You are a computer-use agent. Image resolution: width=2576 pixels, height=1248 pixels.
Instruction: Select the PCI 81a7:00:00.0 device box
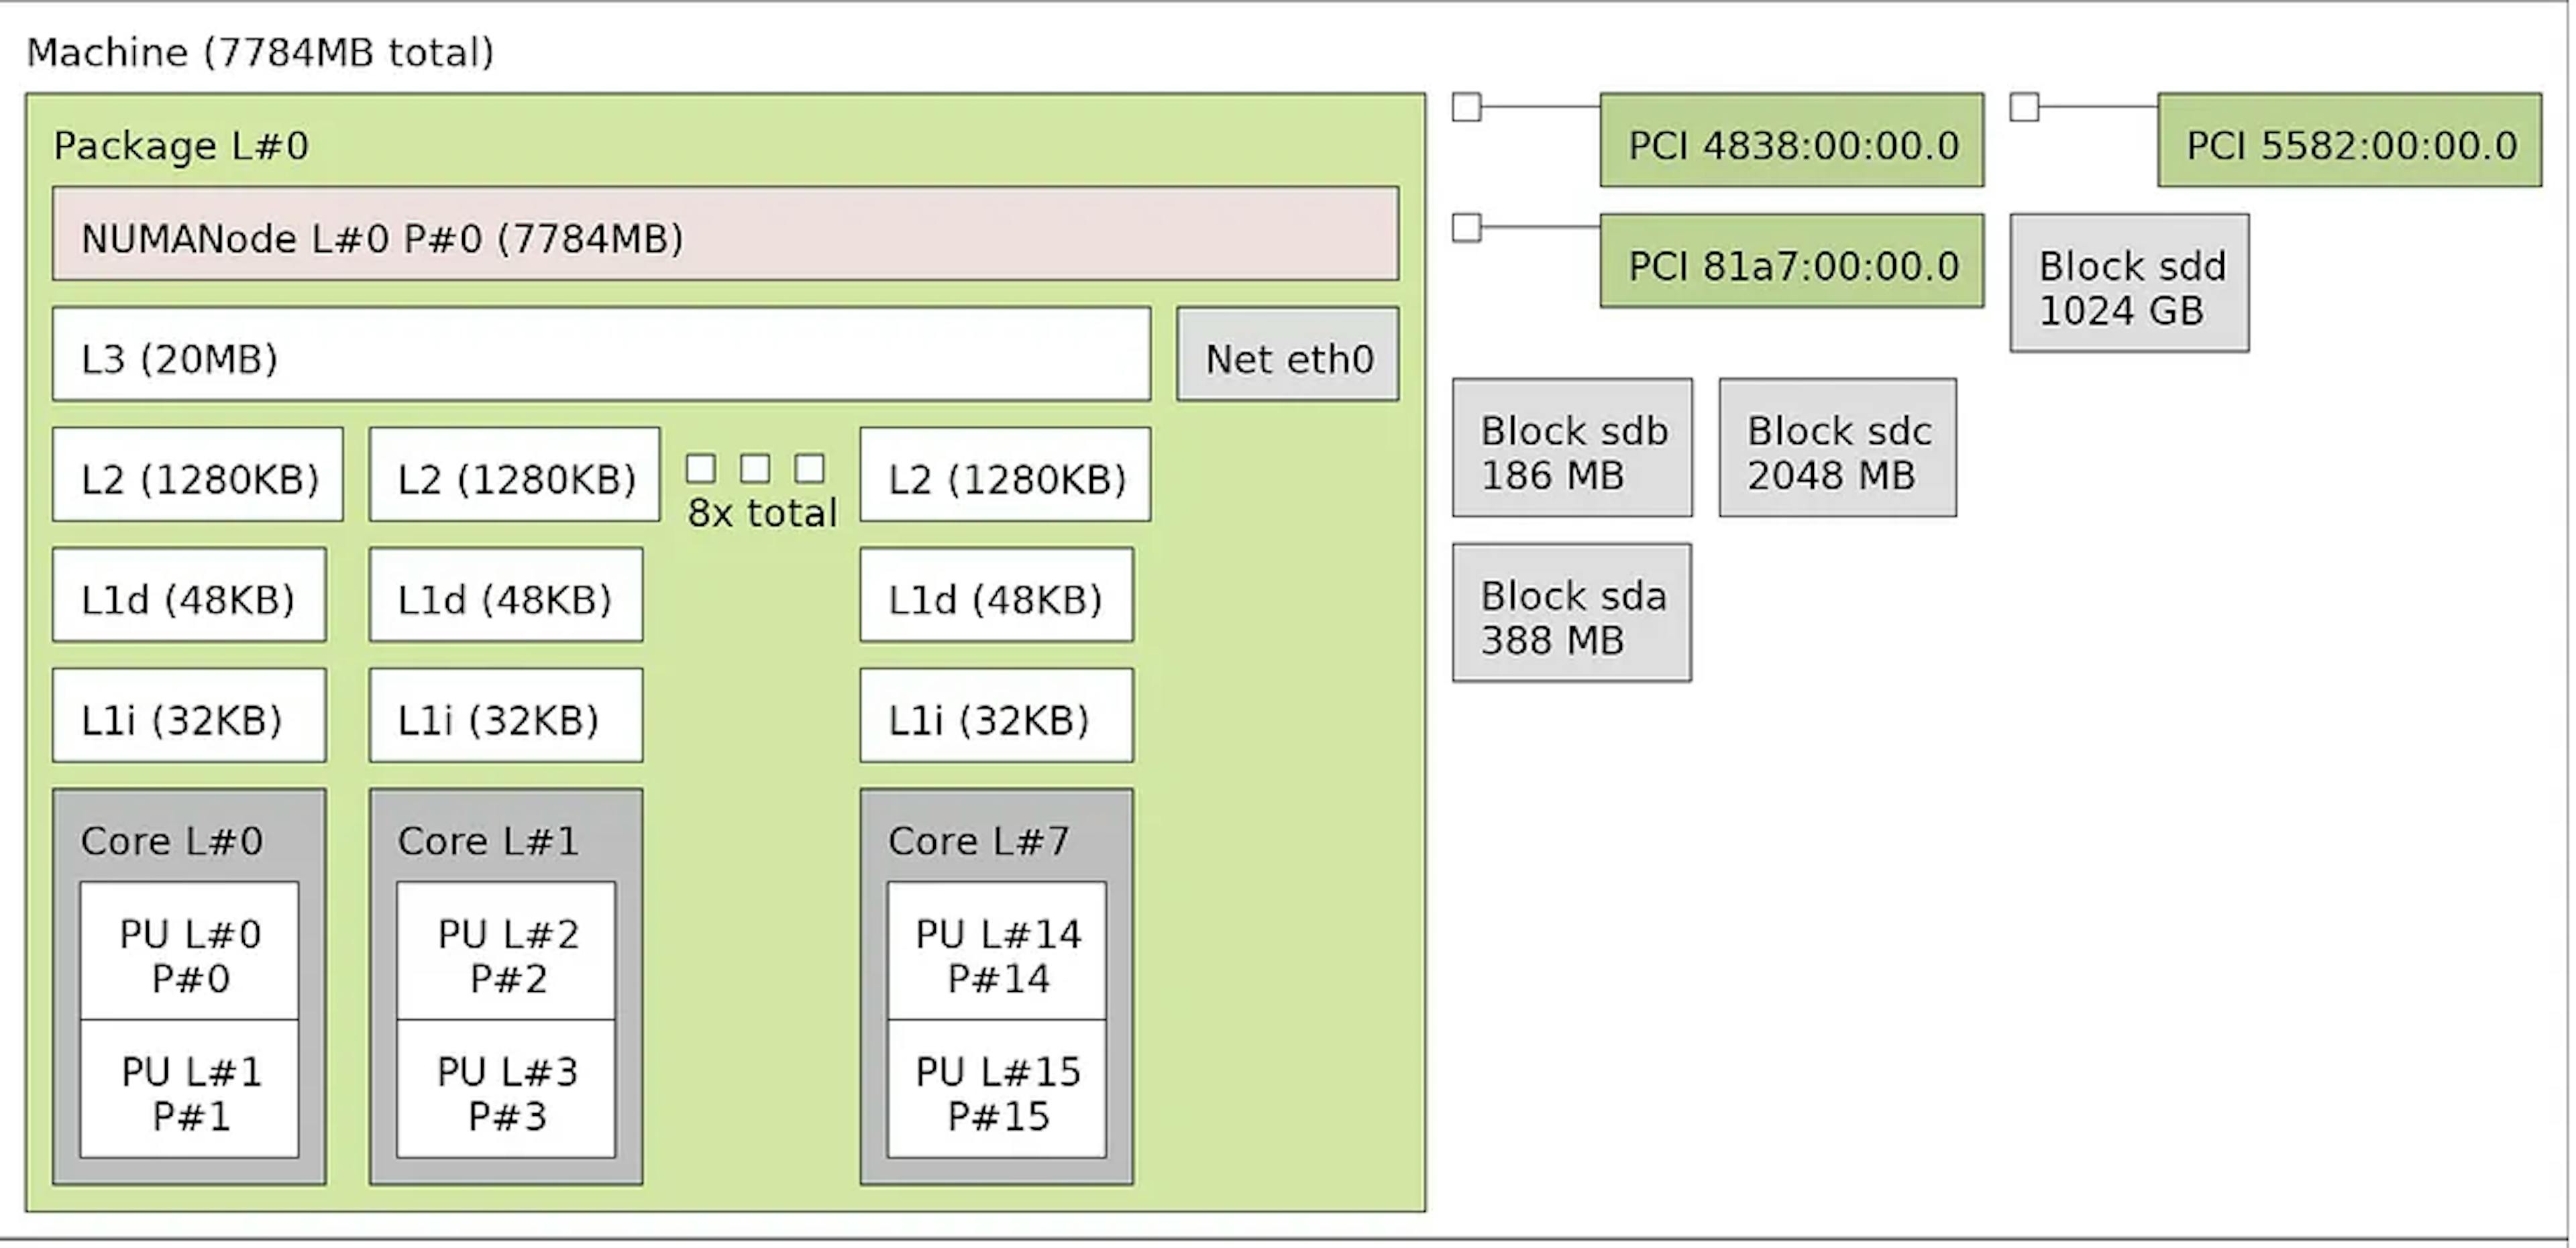click(1791, 260)
